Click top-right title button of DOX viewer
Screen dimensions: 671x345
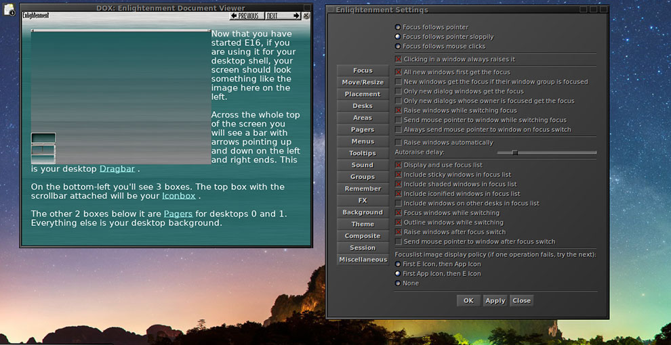[307, 7]
